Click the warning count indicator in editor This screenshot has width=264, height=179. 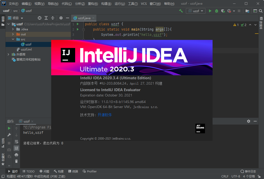[236, 25]
